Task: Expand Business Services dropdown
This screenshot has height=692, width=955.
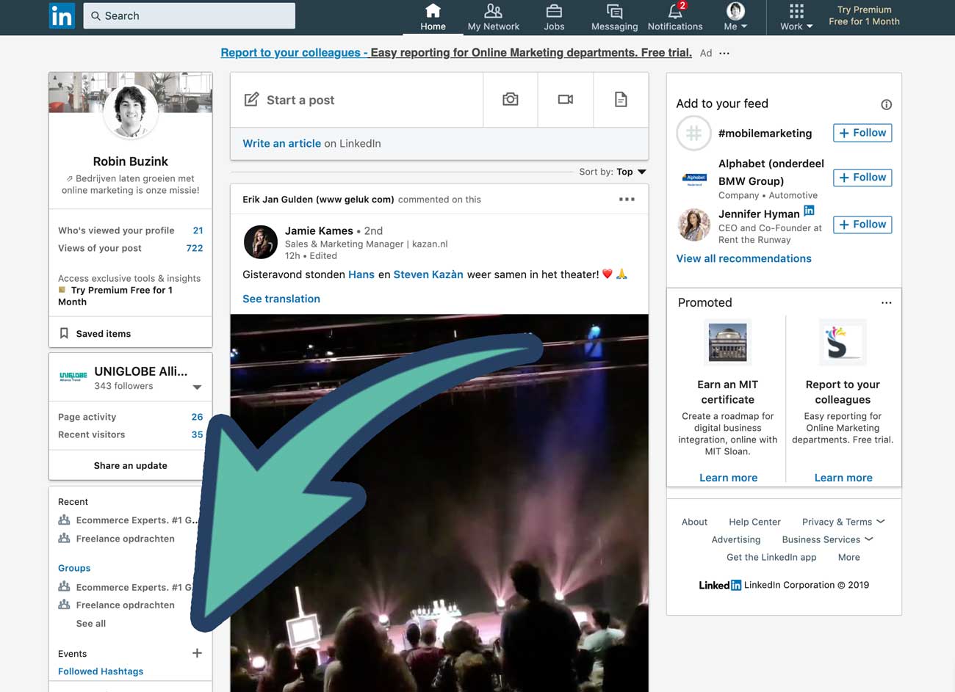Action: (827, 539)
